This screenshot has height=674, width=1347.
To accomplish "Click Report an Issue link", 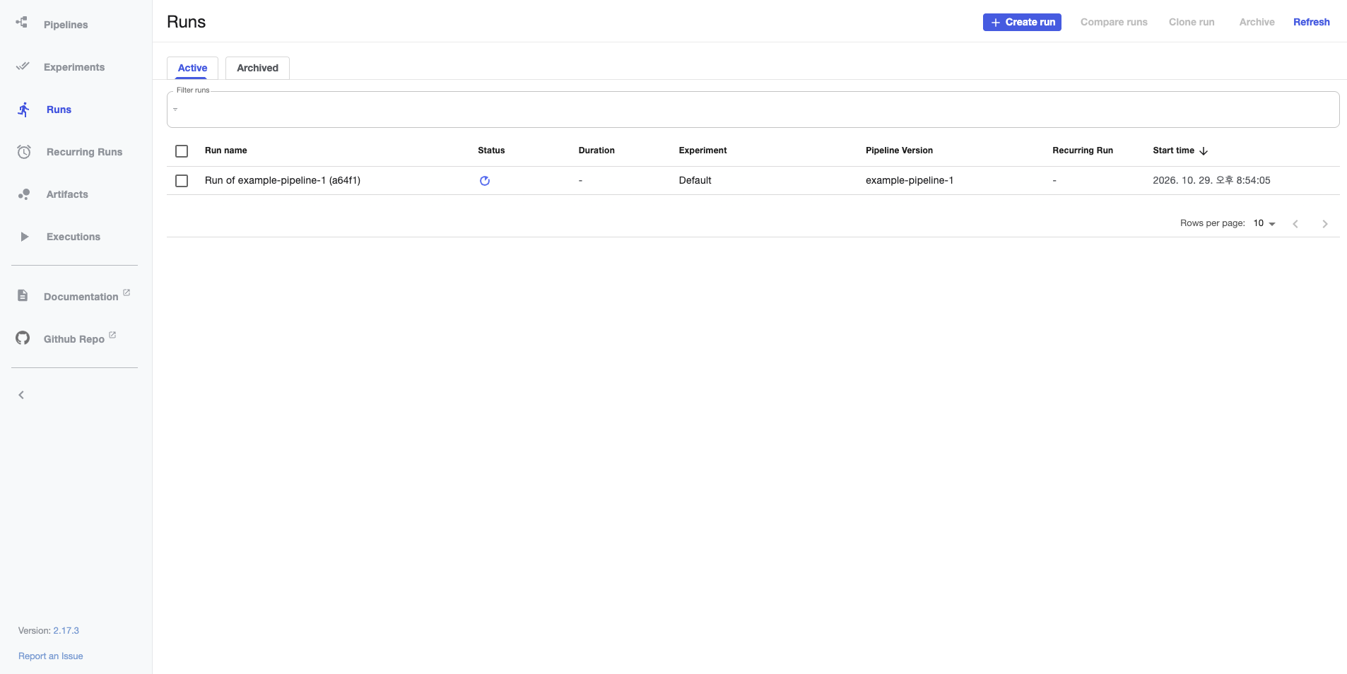I will point(51,656).
